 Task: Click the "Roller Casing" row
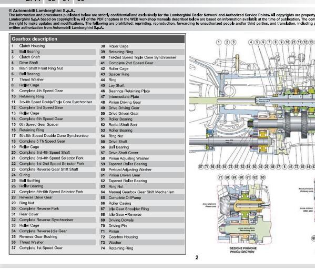point(142,203)
